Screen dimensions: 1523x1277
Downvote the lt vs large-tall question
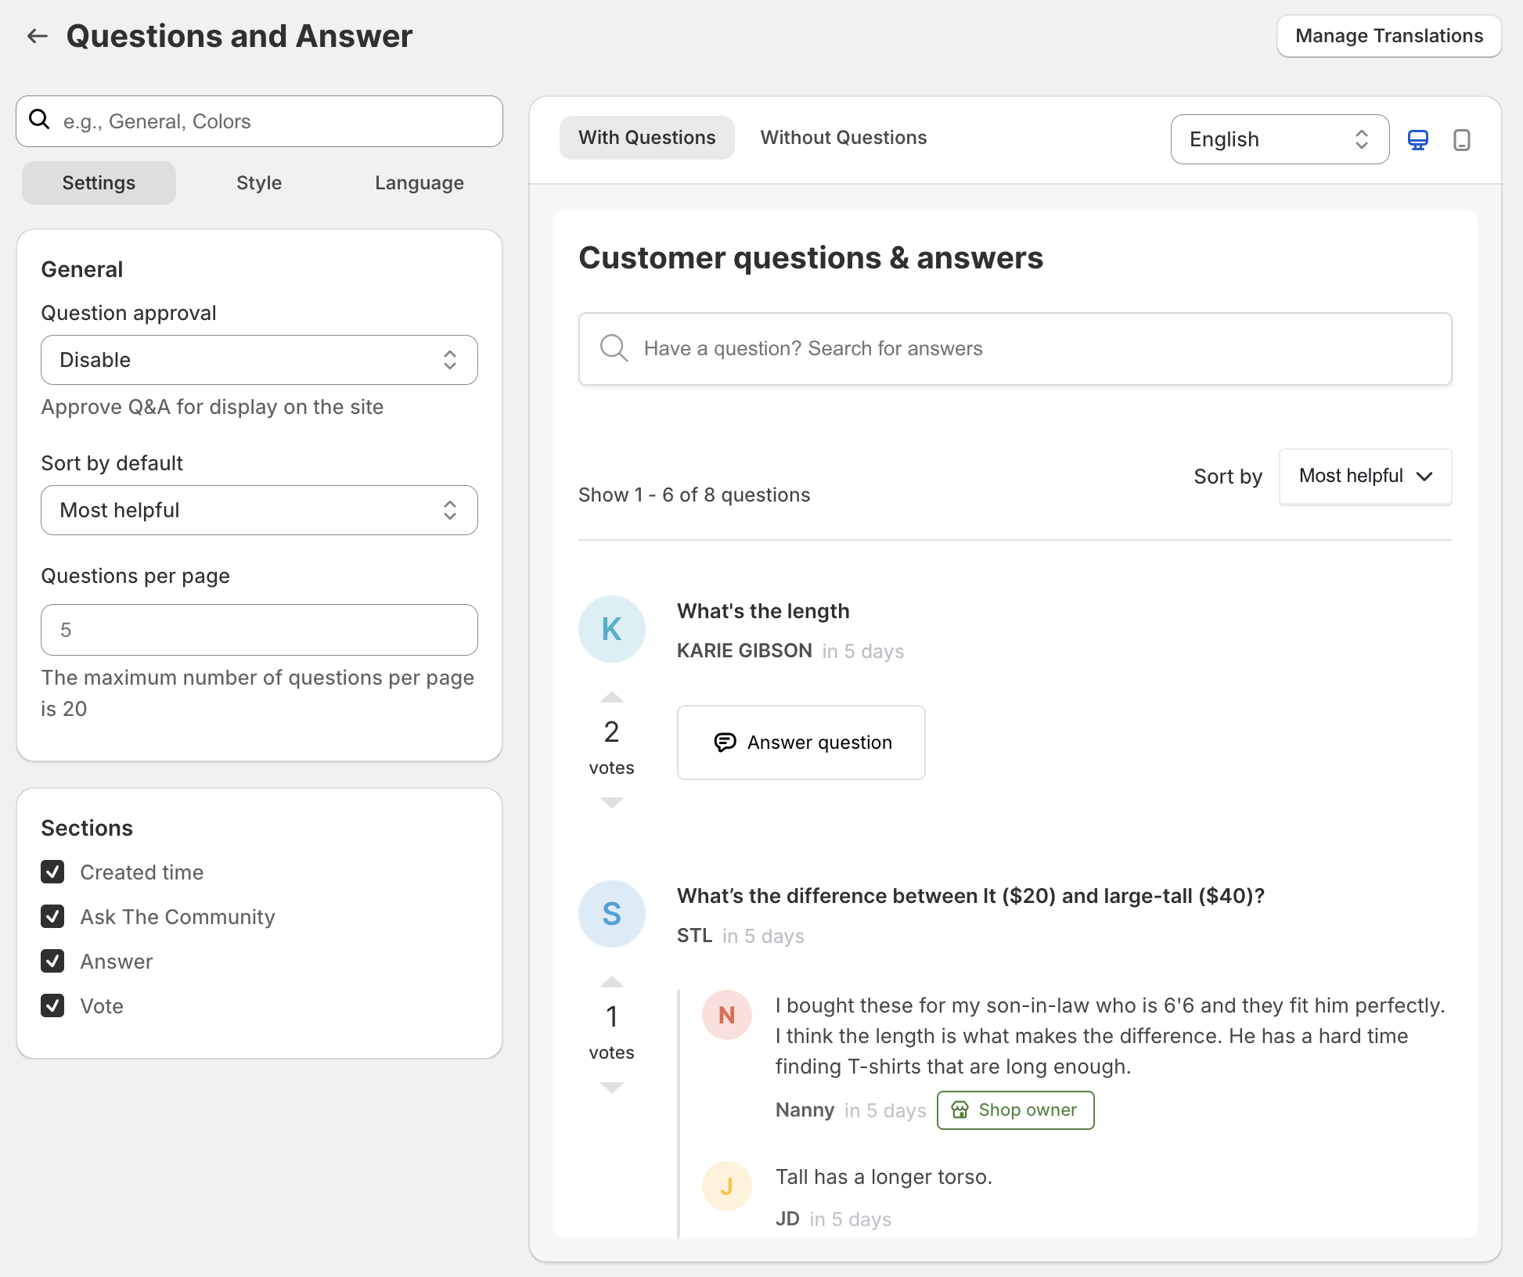612,1087
